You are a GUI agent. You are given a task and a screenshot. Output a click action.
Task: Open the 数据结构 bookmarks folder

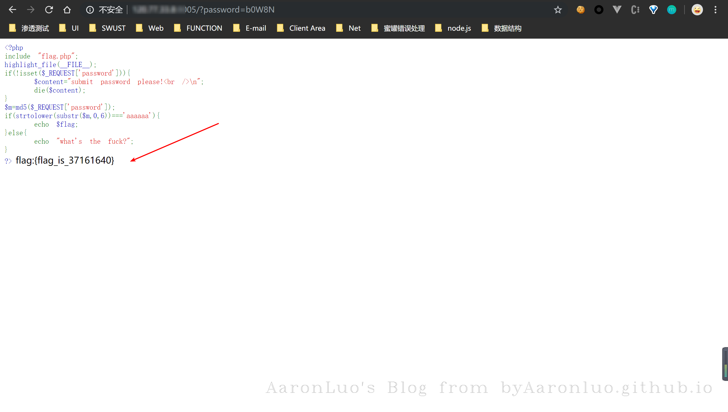pos(502,28)
